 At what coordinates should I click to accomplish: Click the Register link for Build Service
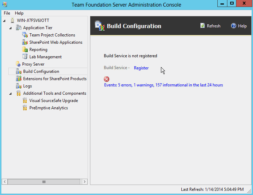coord(141,68)
